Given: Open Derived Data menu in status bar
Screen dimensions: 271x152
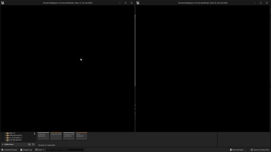Looking at the screenshot, I should click(x=237, y=150).
